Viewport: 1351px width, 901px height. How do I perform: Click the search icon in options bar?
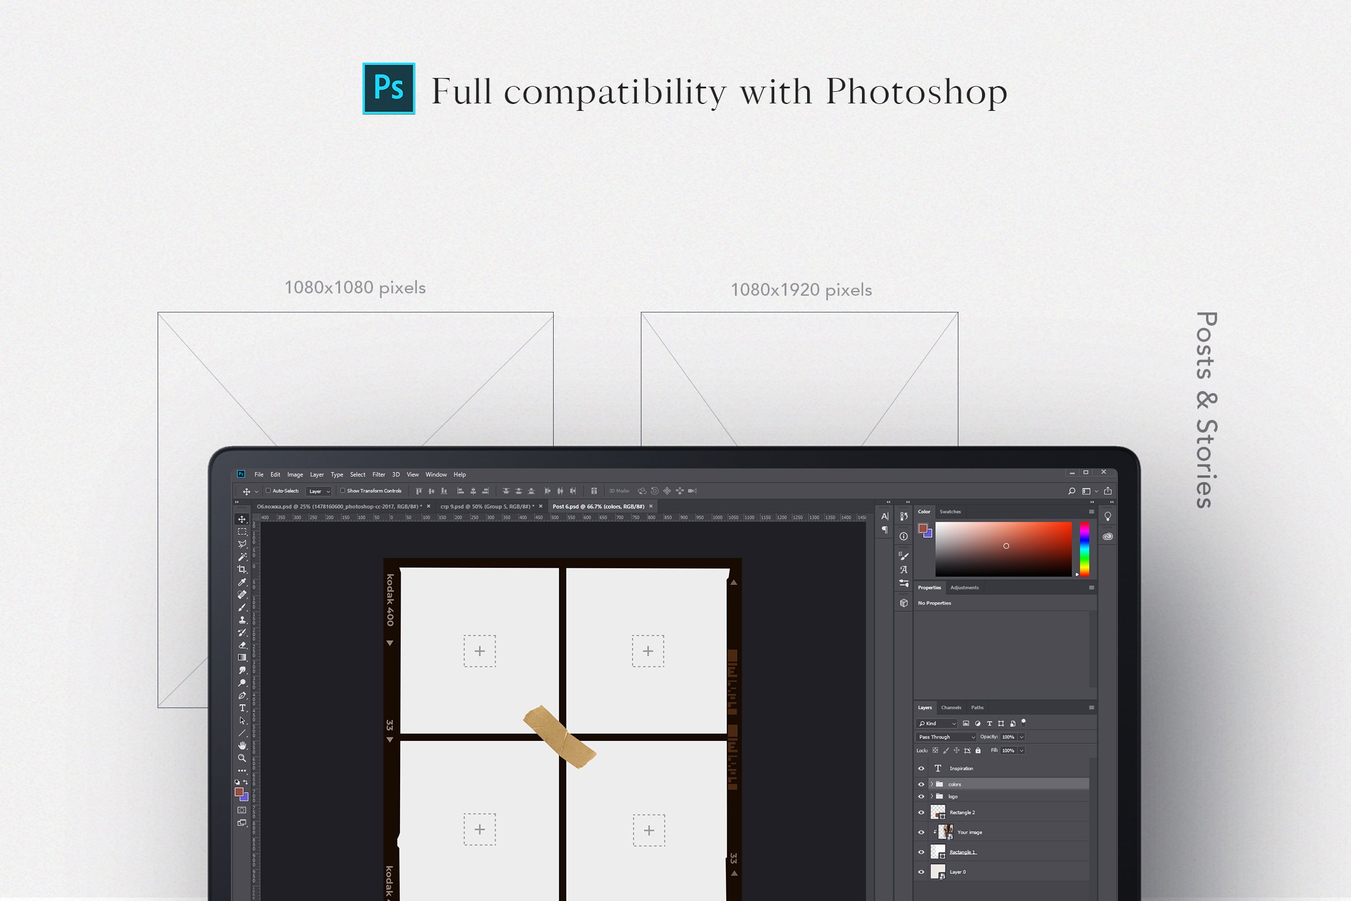tap(1072, 491)
